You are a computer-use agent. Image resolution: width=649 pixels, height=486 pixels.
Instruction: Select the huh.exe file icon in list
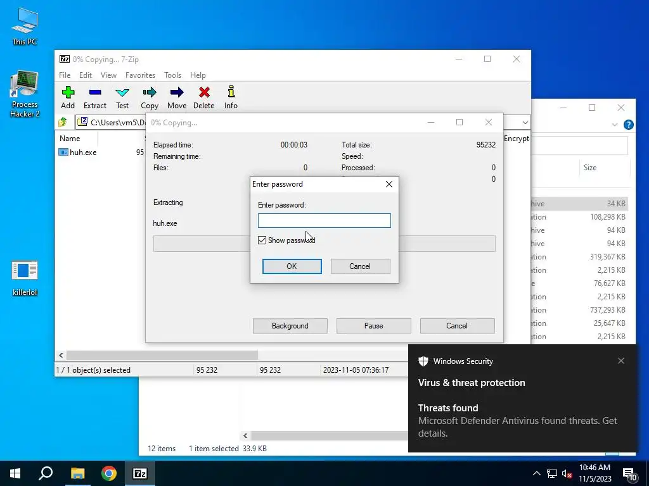[63, 152]
